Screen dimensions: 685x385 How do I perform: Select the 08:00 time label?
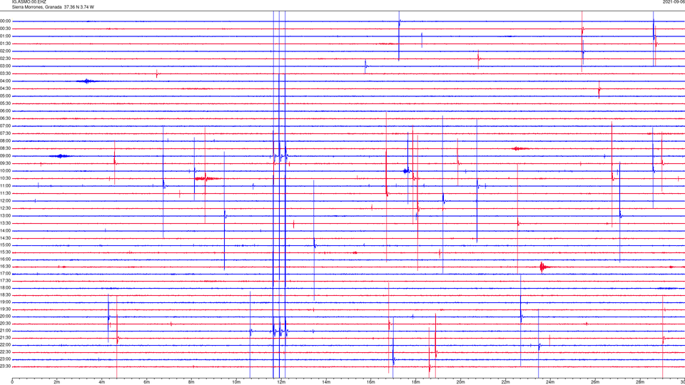[x=6, y=141]
